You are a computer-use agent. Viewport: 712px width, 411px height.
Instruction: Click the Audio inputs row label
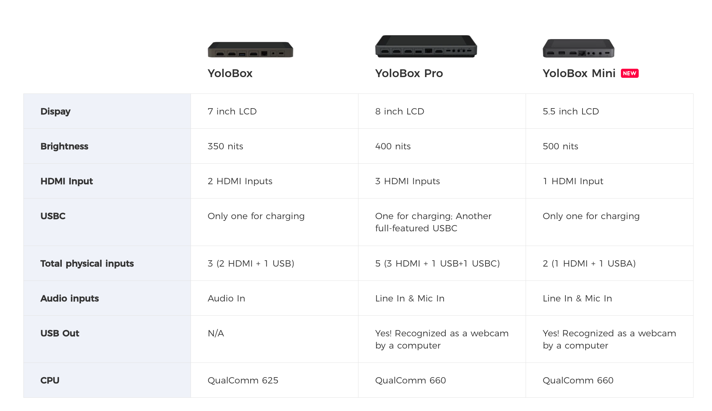pos(70,298)
